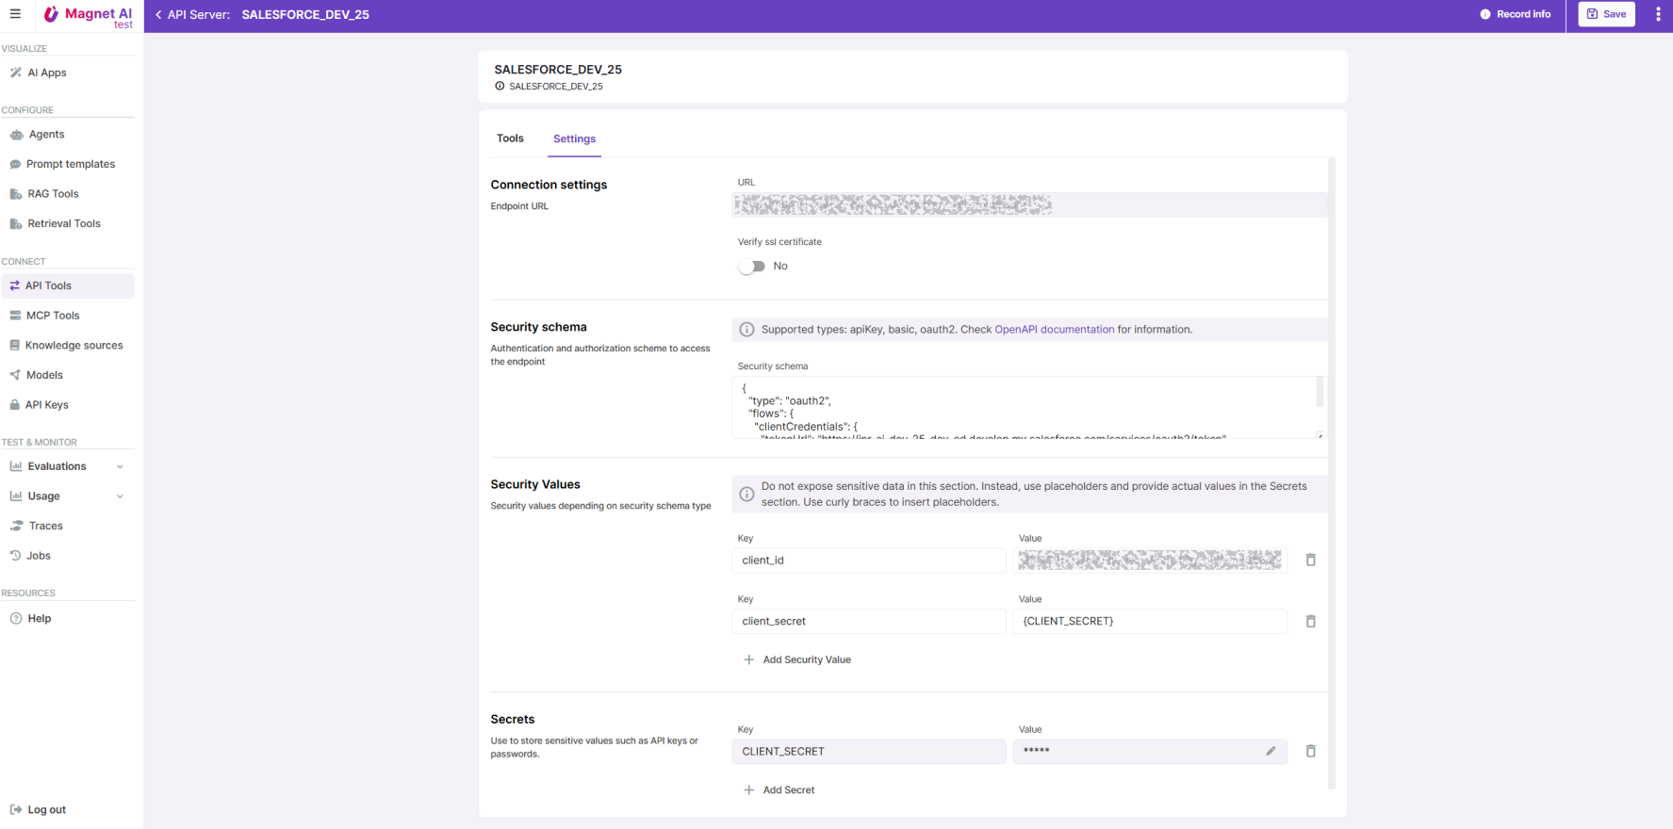Click the client_secret Value input field

pyautogui.click(x=1149, y=622)
